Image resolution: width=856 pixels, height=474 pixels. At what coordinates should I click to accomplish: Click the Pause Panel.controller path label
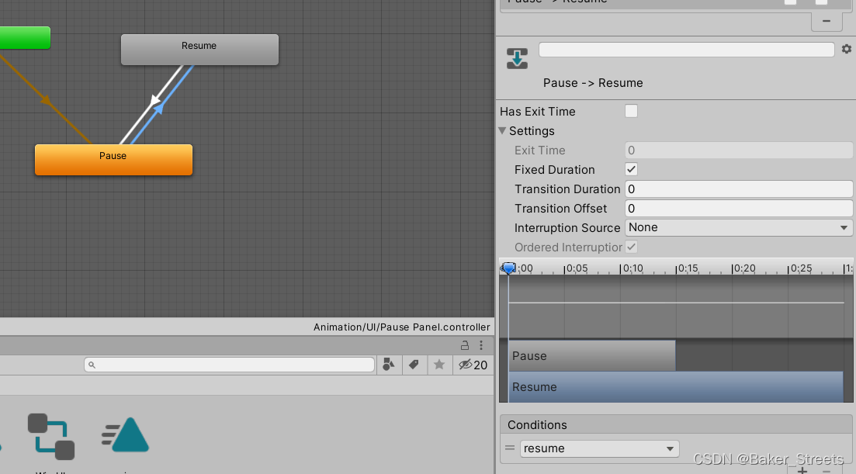[402, 327]
